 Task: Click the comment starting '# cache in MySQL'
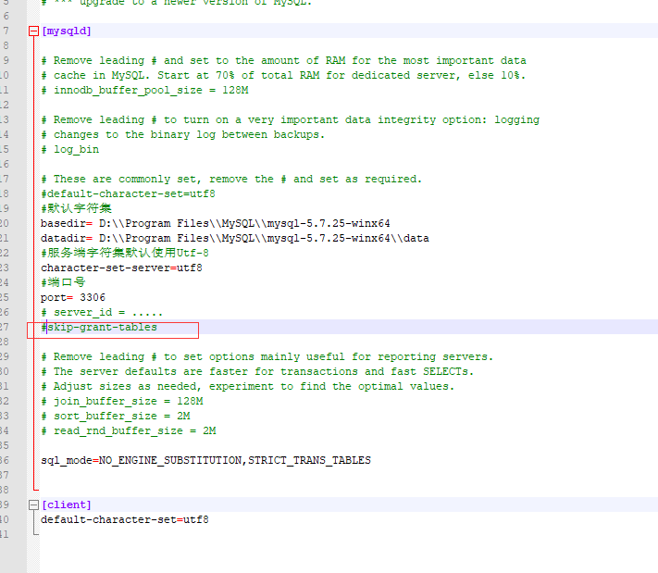283,76
